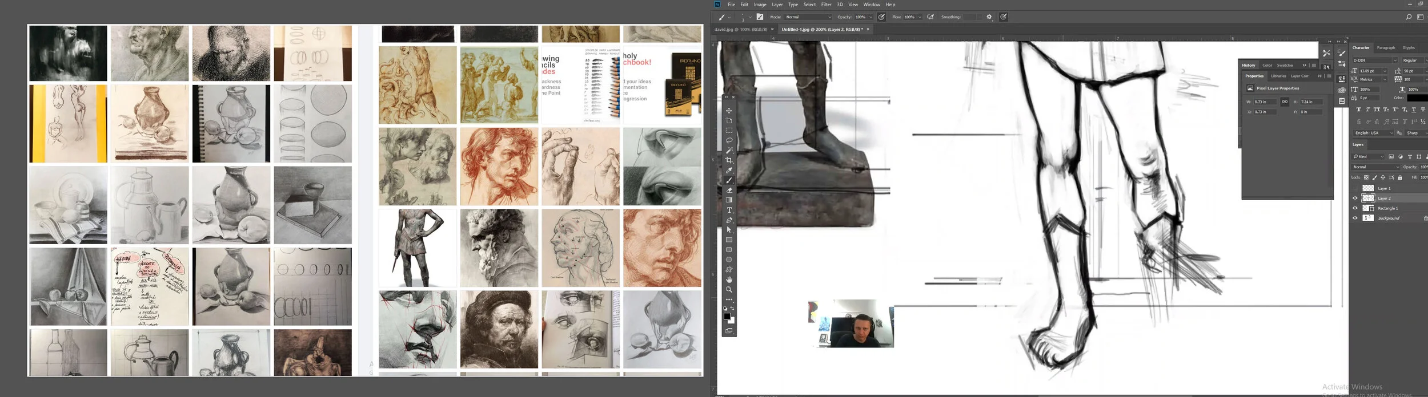Activate the Eyedropper tool
This screenshot has width=1428, height=397.
(x=729, y=171)
